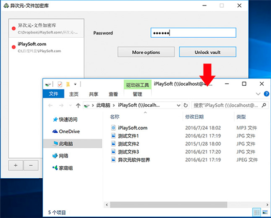Image resolution: width=271 pixels, height=218 pixels.
Task: Click the address bar drive icon
Action: coord(87,106)
